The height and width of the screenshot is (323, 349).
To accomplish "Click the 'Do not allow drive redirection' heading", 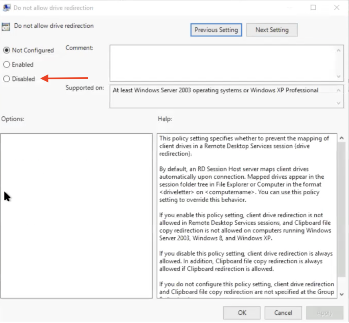I will tap(54, 26).
